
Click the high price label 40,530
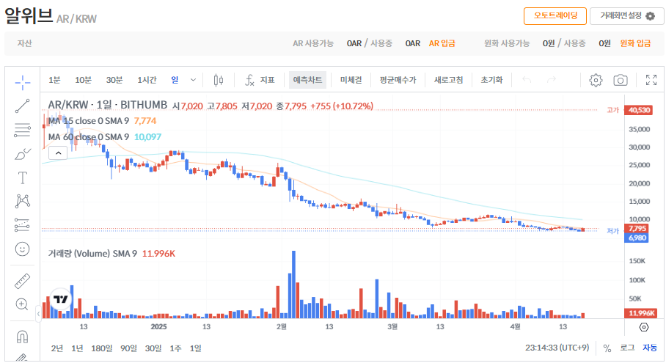(x=639, y=110)
